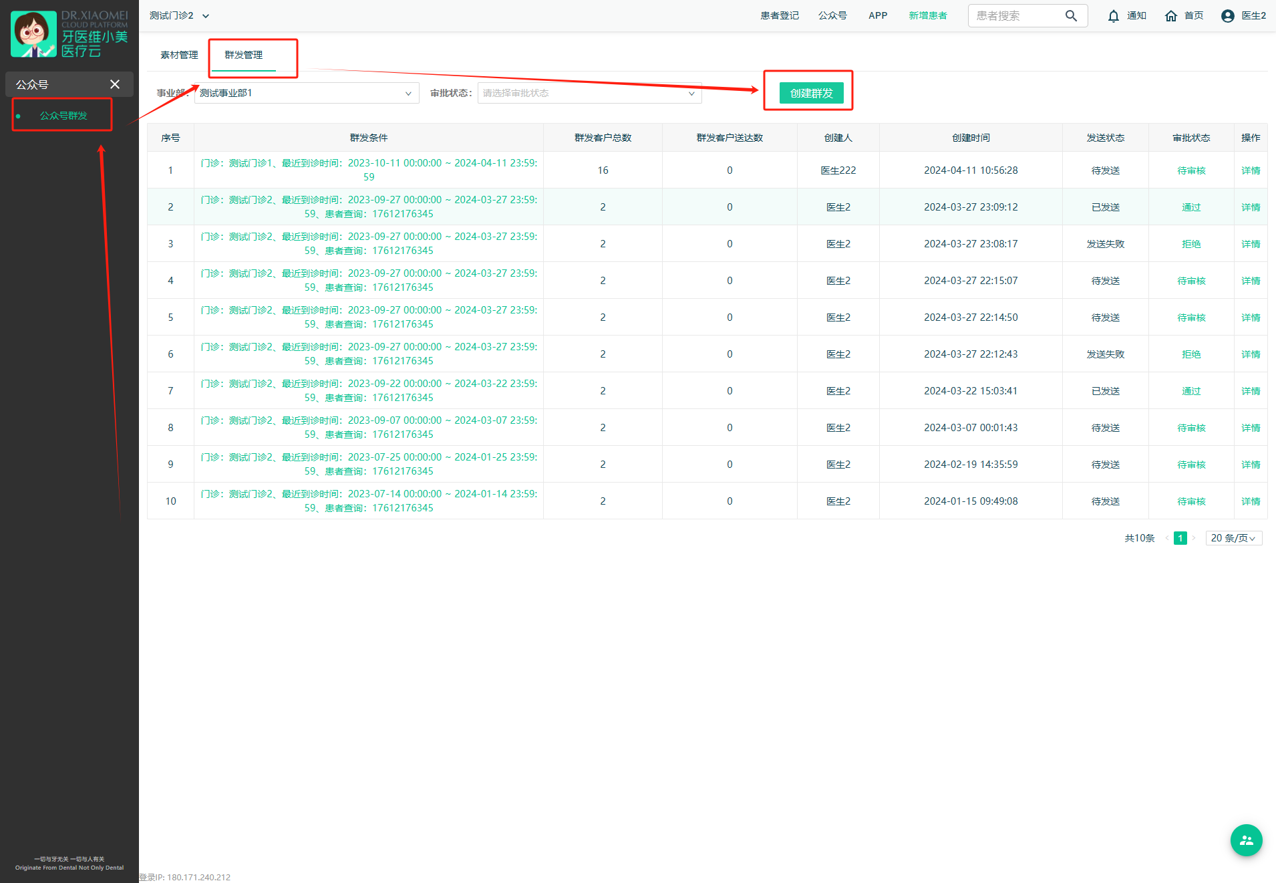Select the 群发管理 tab
The width and height of the screenshot is (1276, 883).
click(244, 55)
